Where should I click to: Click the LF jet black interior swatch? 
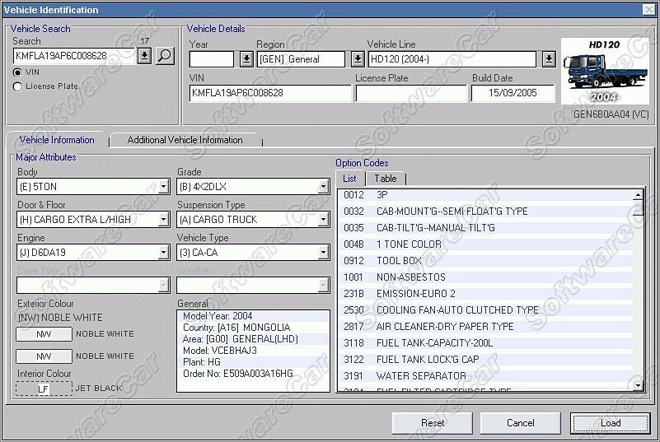click(44, 388)
